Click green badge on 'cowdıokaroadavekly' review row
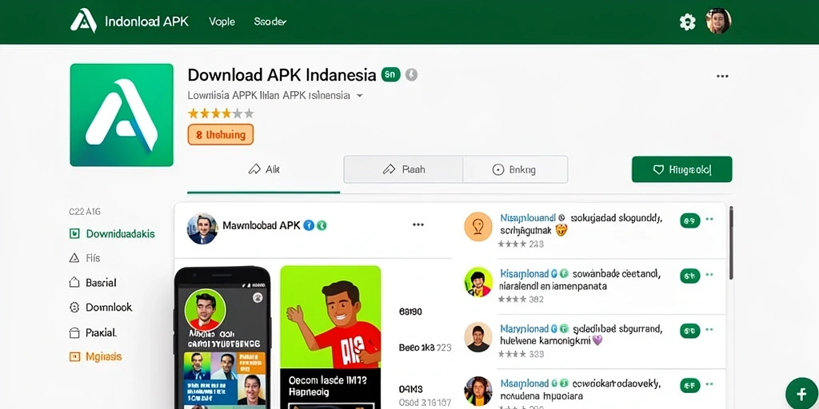 [x=690, y=386]
